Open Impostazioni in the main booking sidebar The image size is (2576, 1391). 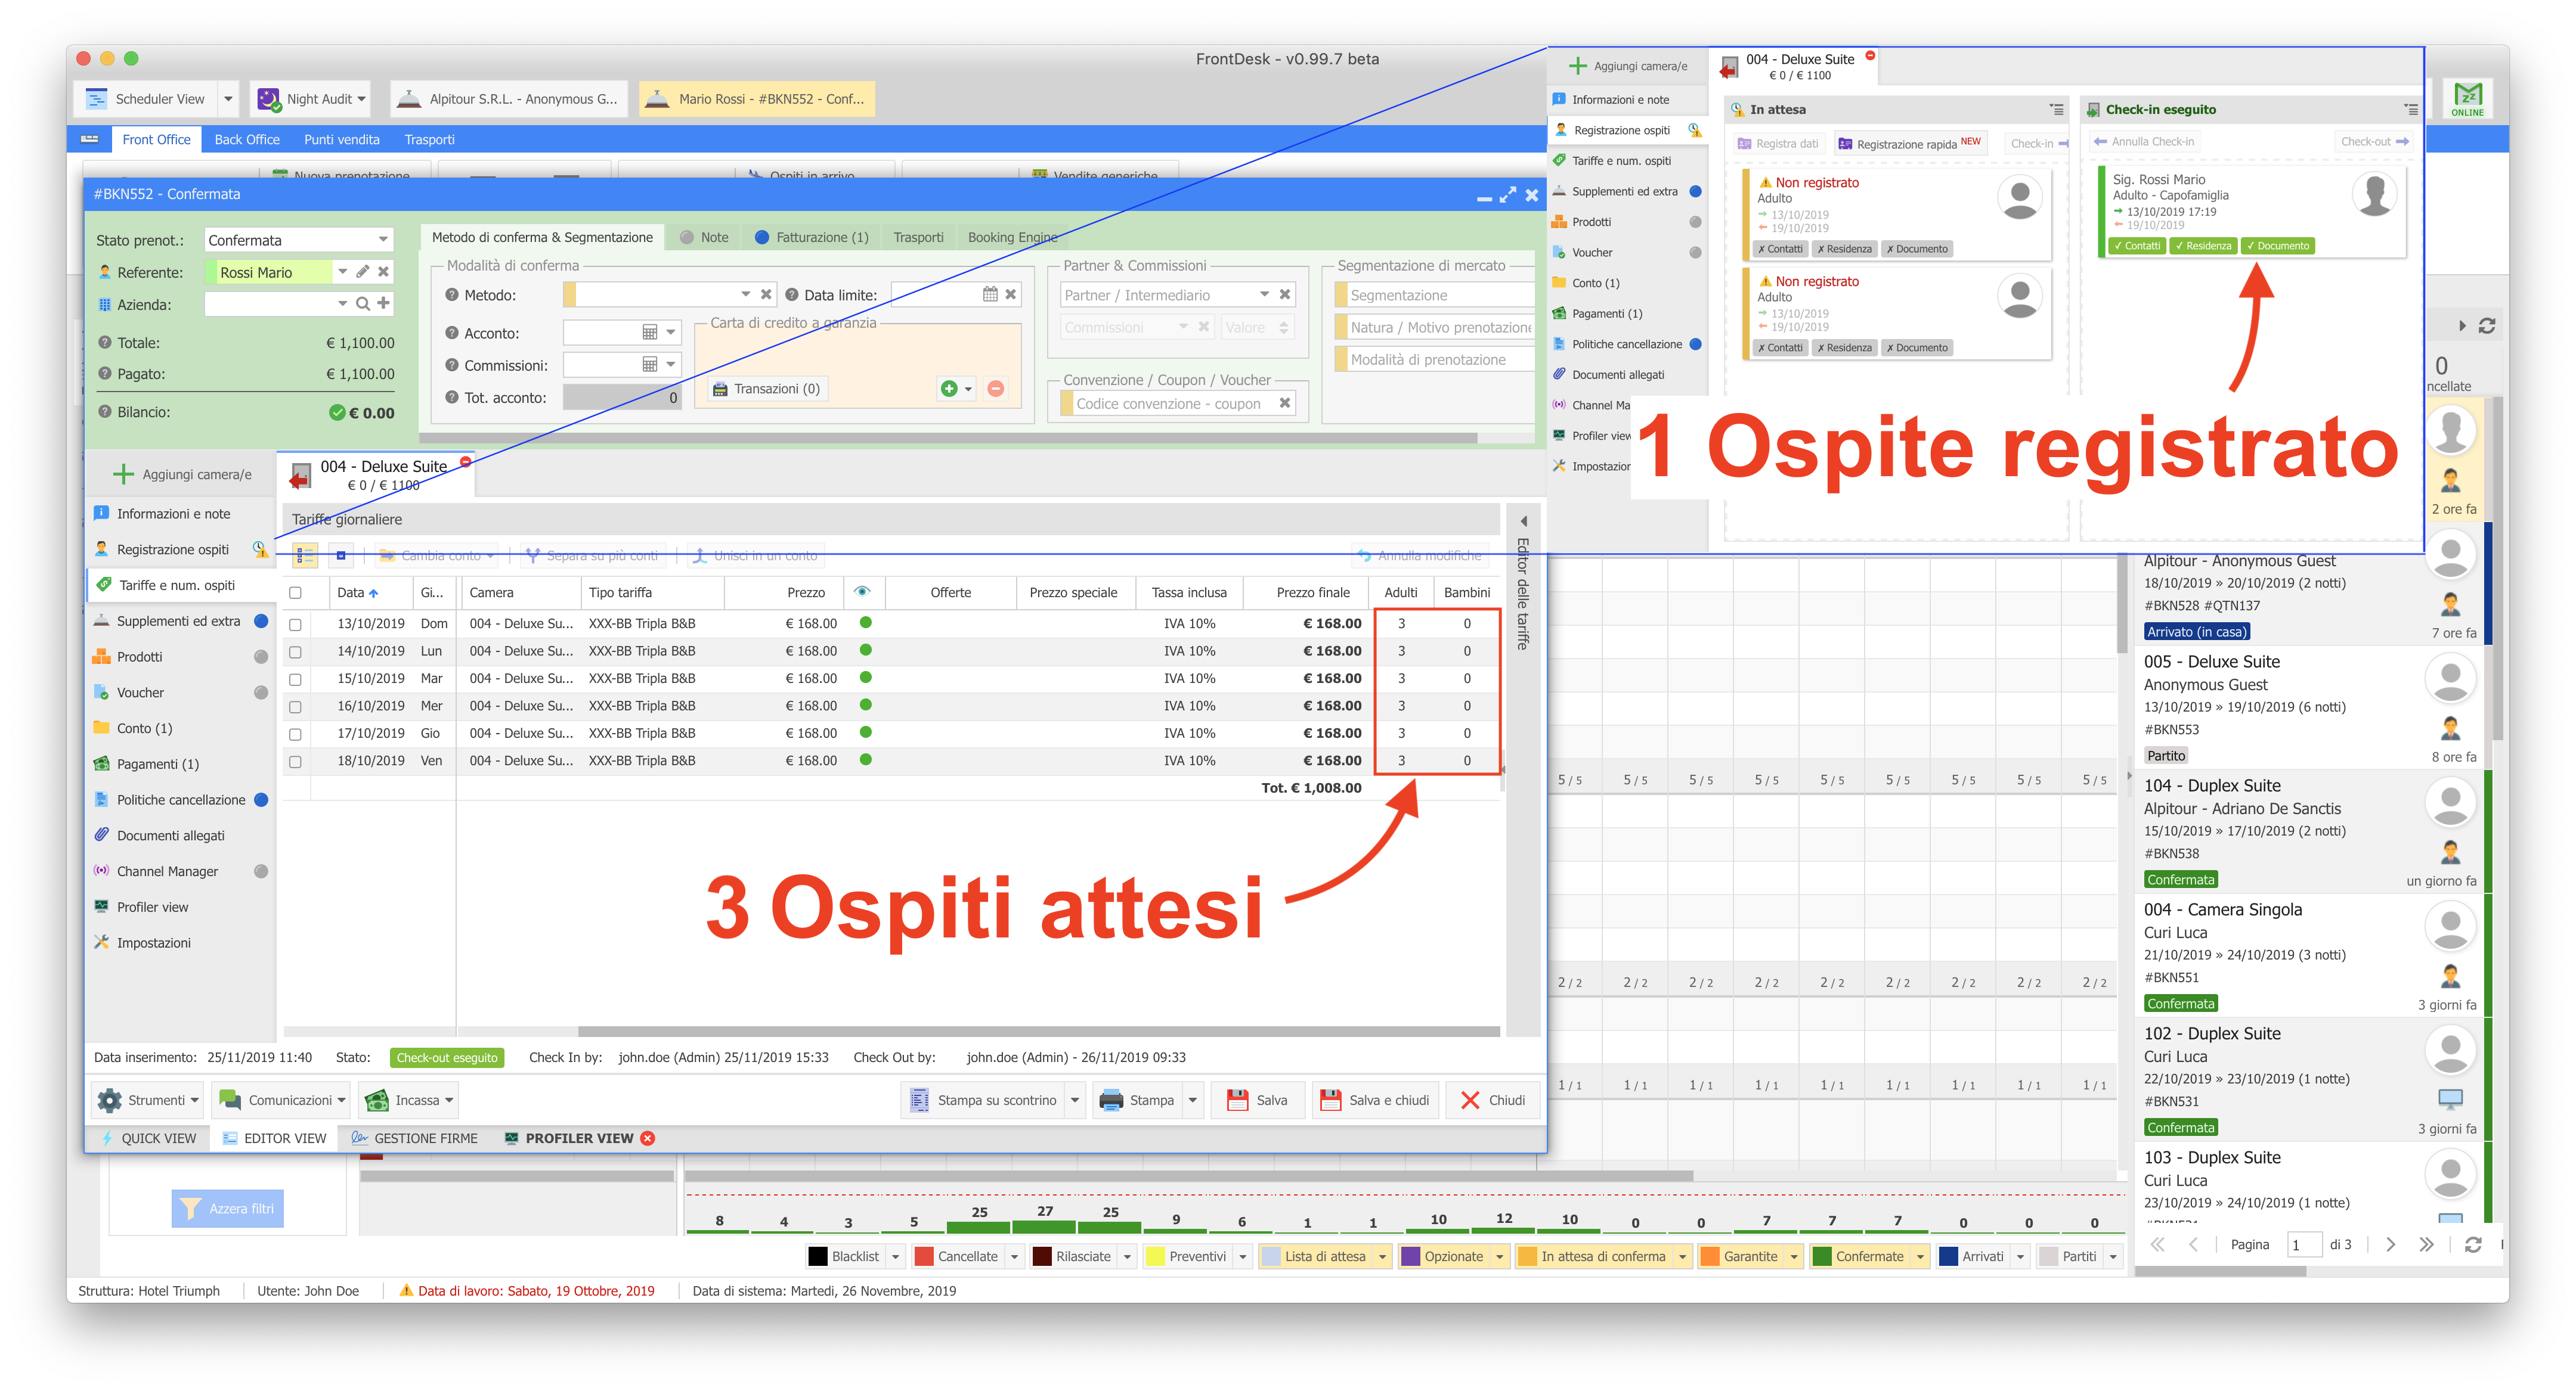[153, 942]
